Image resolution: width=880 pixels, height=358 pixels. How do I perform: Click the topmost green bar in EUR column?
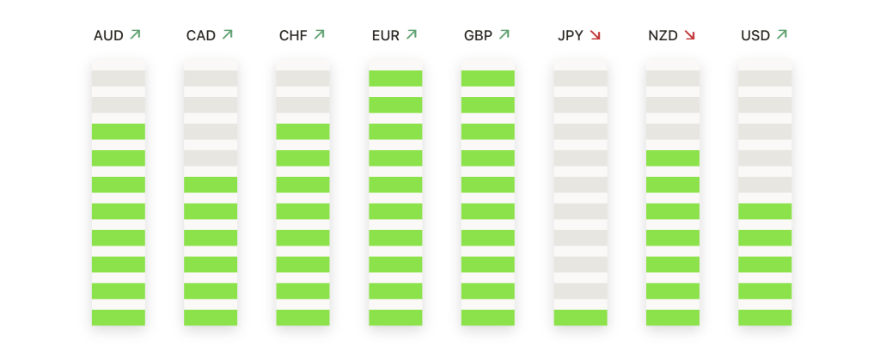pyautogui.click(x=395, y=78)
